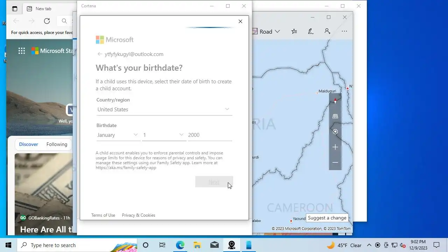Open Microsoft Edge from the taskbar
This screenshot has height=252, width=448.
pos(180,245)
